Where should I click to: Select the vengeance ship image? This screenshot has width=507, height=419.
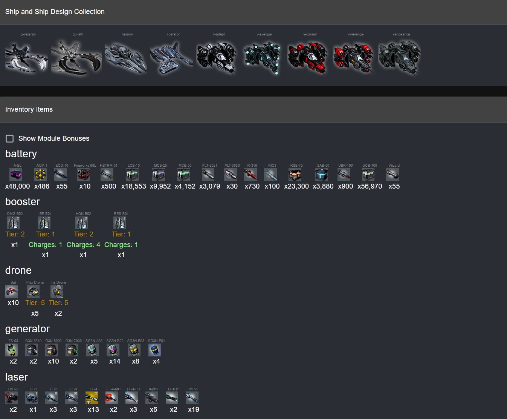[400, 57]
